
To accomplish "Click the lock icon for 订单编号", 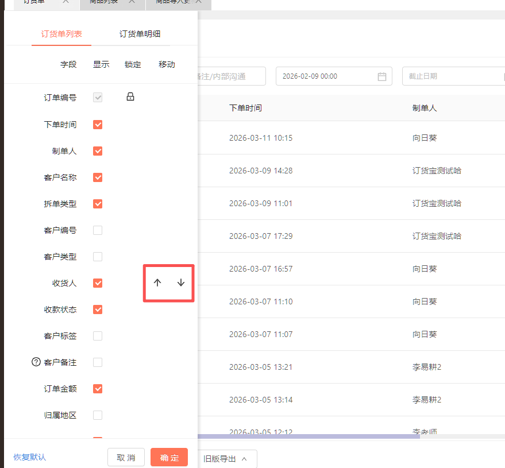I will (130, 96).
